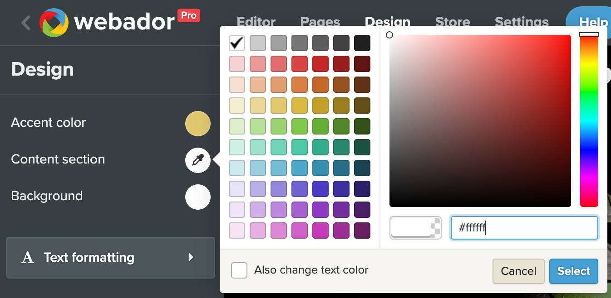This screenshot has height=298, width=611.
Task: Open the Accent color yellow swatch
Action: point(198,124)
